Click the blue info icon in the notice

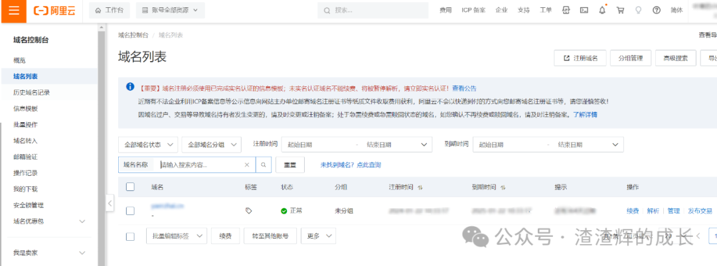coord(130,86)
